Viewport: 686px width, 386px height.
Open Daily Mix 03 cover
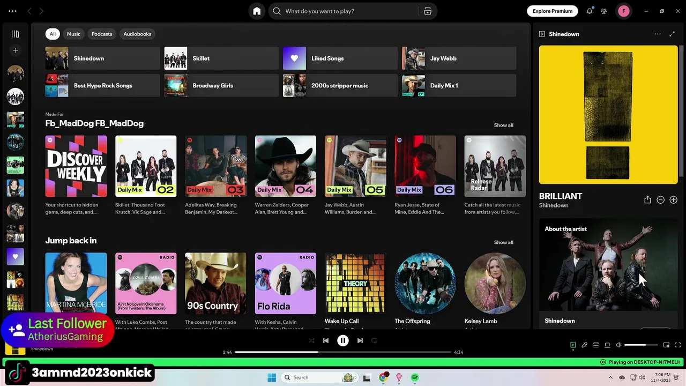pyautogui.click(x=215, y=166)
